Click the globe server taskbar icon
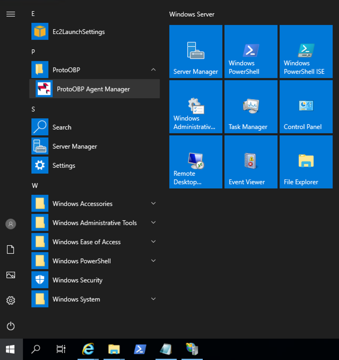The image size is (339, 360). coord(192,349)
